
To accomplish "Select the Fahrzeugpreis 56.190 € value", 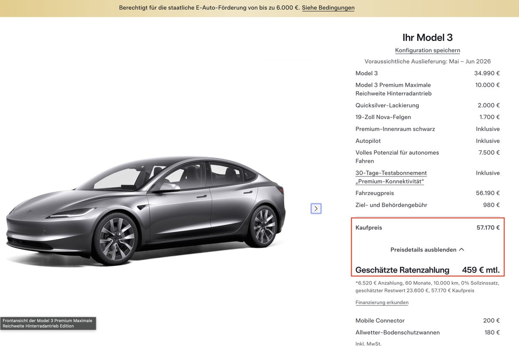I will 488,193.
